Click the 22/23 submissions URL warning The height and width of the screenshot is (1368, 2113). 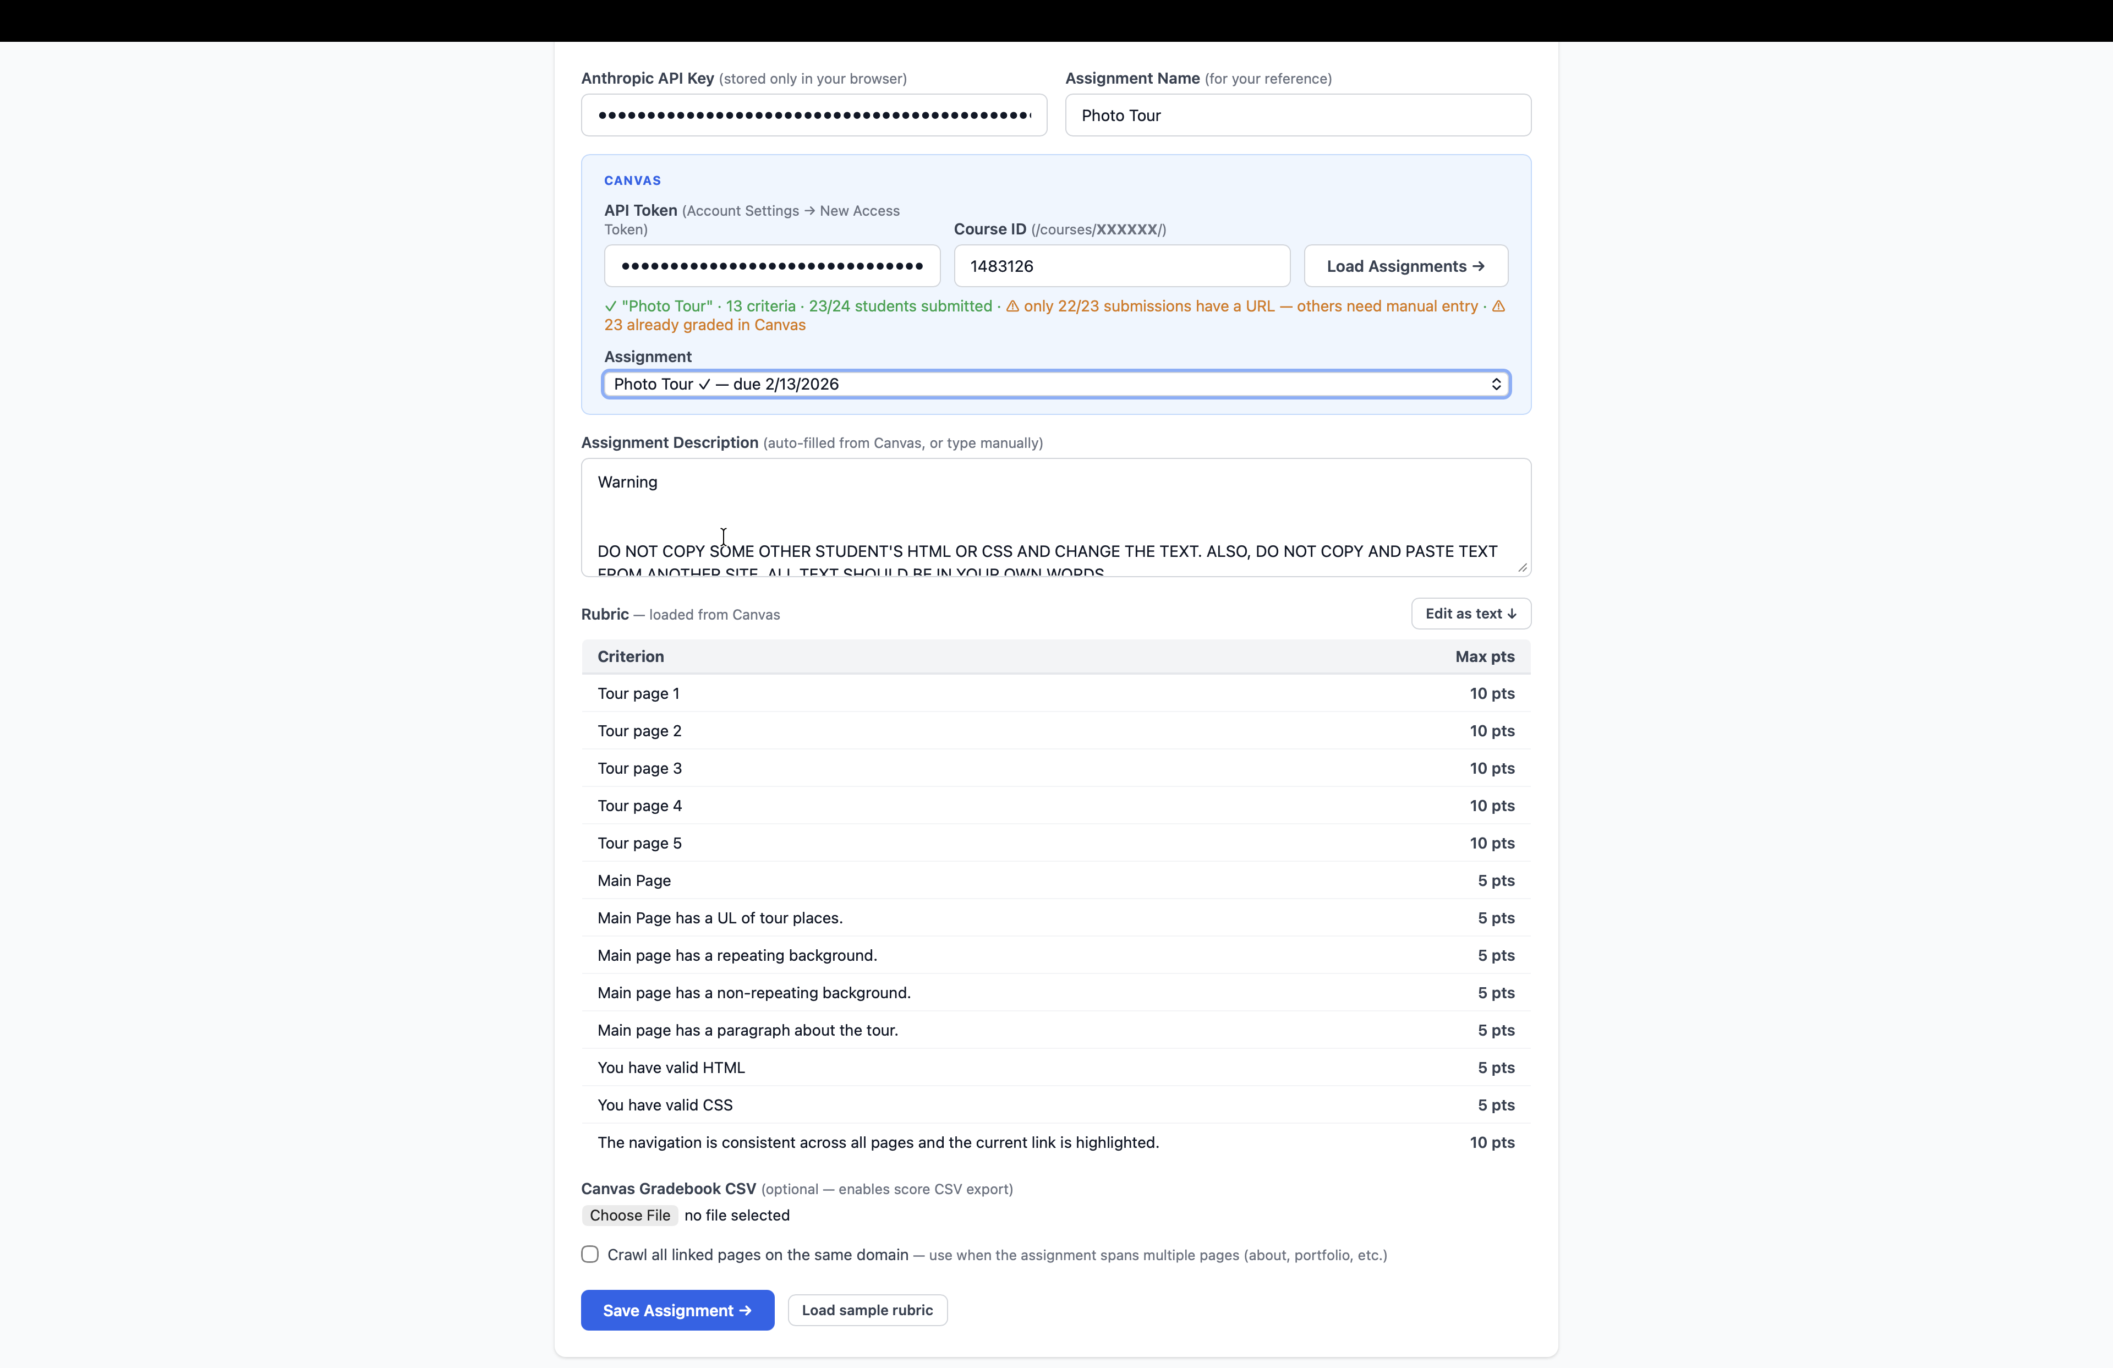coord(1242,307)
